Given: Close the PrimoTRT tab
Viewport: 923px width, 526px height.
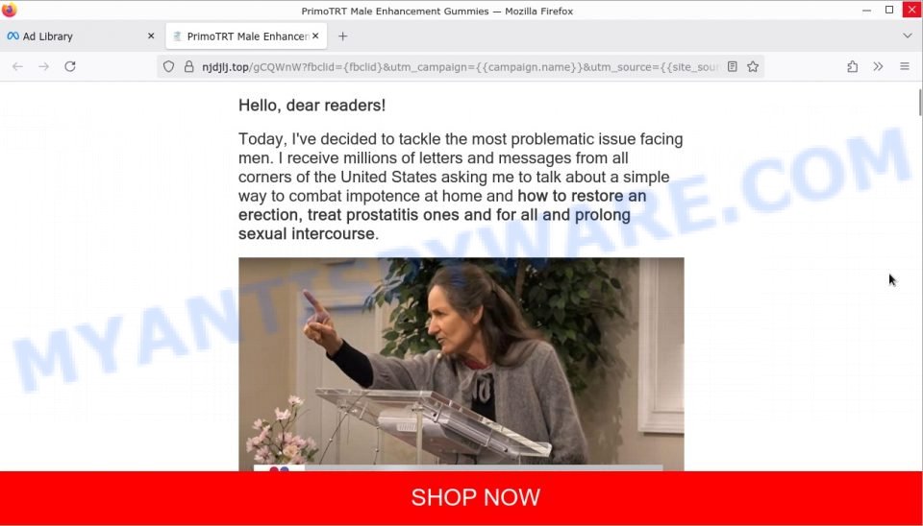Looking at the screenshot, I should 315,36.
